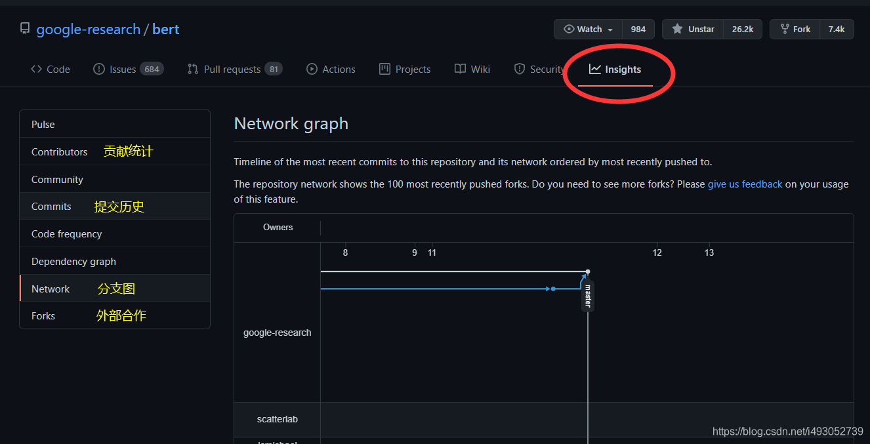Click the Pull requests branch icon
870x444 pixels.
[193, 69]
